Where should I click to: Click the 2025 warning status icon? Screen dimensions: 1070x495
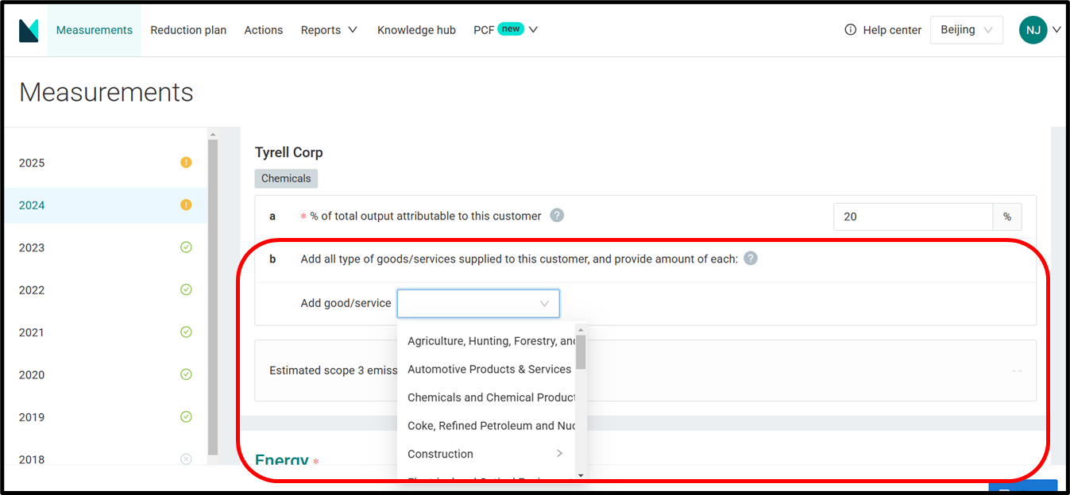click(186, 163)
